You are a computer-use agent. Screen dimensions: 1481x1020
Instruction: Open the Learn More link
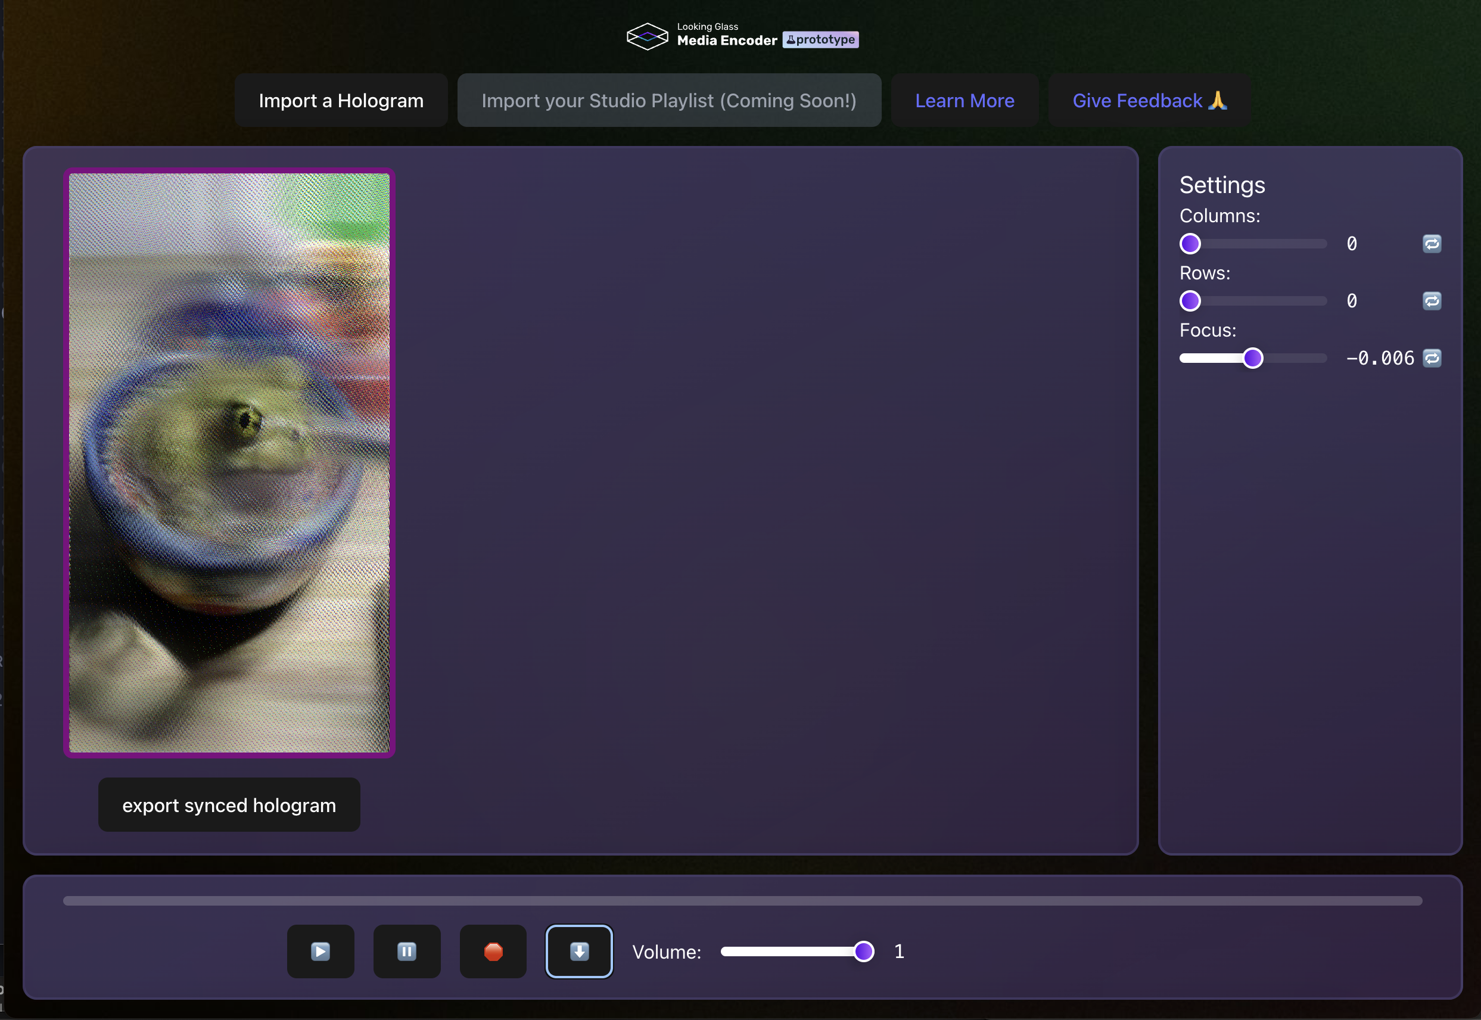pos(964,100)
